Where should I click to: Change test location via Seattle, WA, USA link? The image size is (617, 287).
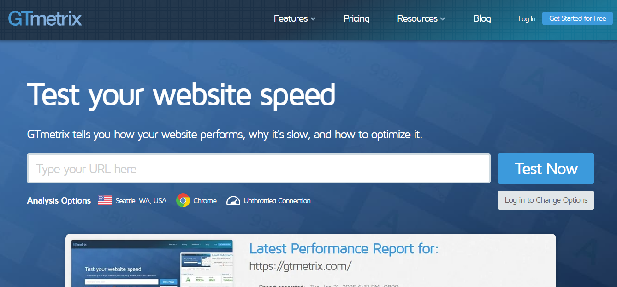tap(141, 200)
